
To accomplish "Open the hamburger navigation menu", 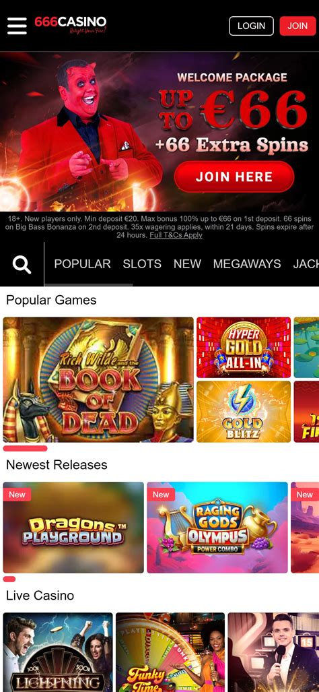I will tap(17, 26).
